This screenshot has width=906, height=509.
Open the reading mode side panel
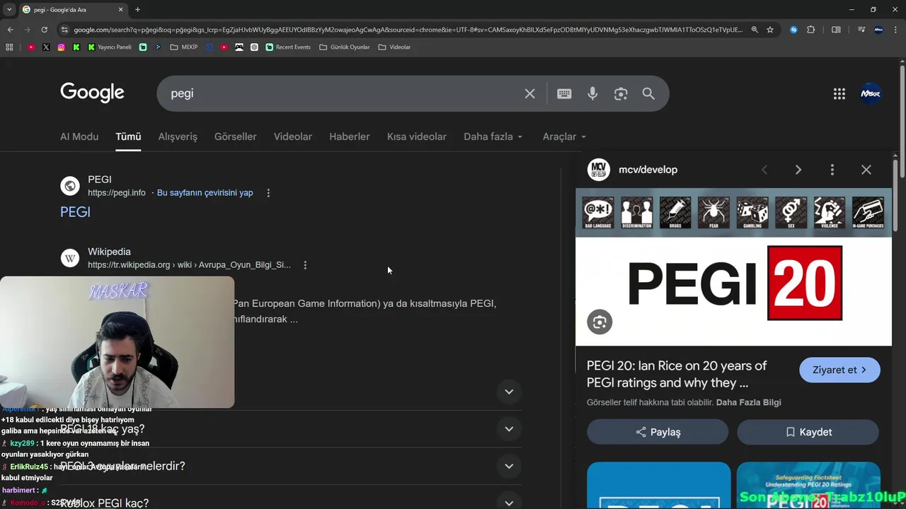pyautogui.click(x=836, y=30)
